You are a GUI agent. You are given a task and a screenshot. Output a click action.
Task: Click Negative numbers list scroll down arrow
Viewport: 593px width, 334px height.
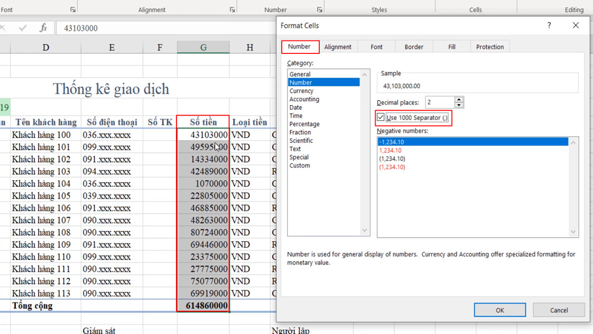tap(573, 232)
